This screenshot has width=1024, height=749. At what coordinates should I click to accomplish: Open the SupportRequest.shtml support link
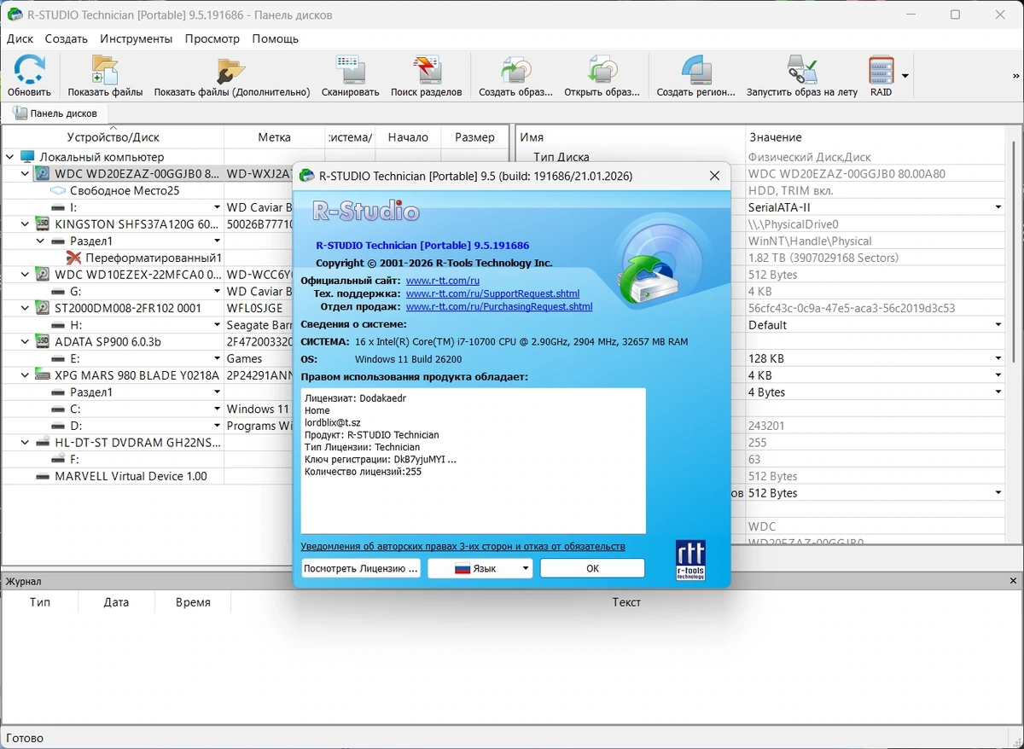pyautogui.click(x=492, y=293)
